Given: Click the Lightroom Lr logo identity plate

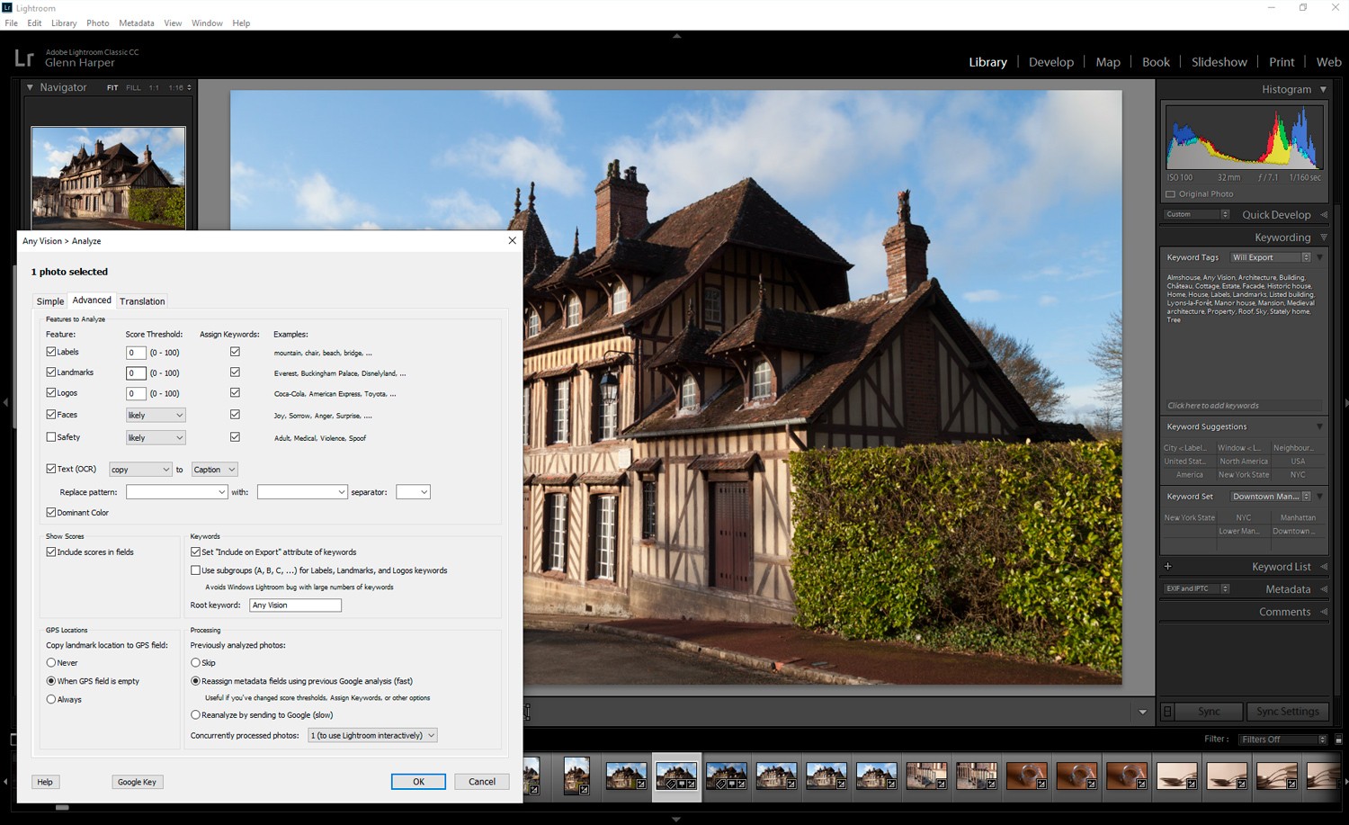Looking at the screenshot, I should tap(24, 57).
